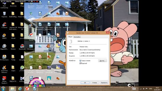Image resolution: width=162 pixels, height=91 pixels.
Task: Toggle the Только чтение checkbox
Action: (80, 61)
